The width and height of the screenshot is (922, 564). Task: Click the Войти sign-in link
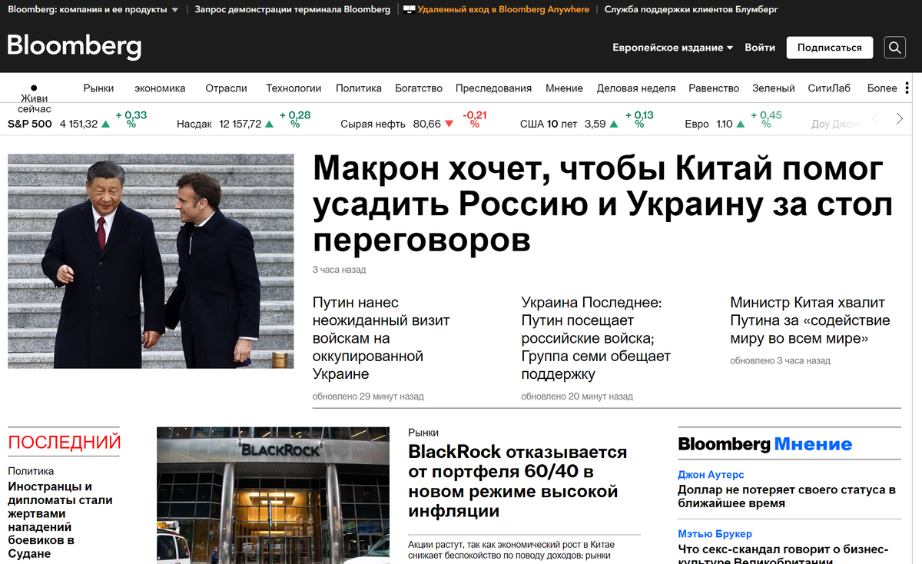(760, 48)
